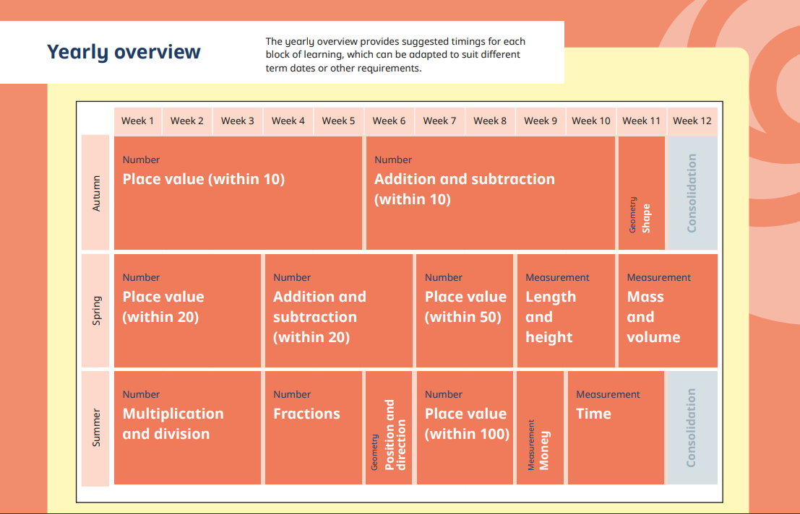The width and height of the screenshot is (800, 514).
Task: Select the Geometry "Shape" block
Action: coord(642,193)
